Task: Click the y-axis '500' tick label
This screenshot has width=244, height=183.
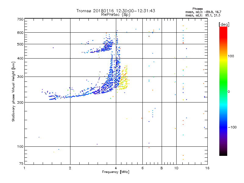Action: click(20, 44)
